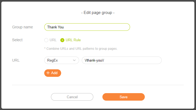Image resolution: width=196 pixels, height=110 pixels.
Task: Click the 'Edit page group' dialog title
Action: [98, 13]
